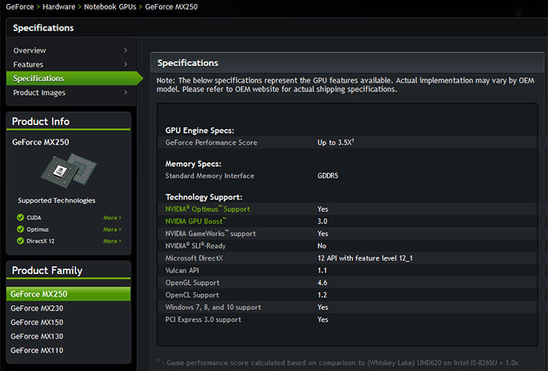Click DirectX 12 technology label
The image size is (548, 371).
coord(41,241)
